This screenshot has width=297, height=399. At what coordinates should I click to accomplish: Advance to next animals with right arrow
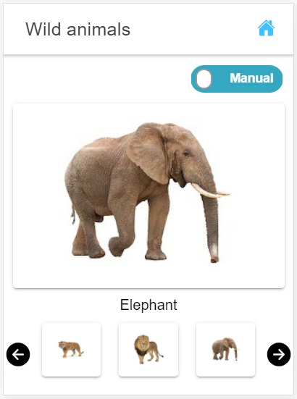coord(279,354)
